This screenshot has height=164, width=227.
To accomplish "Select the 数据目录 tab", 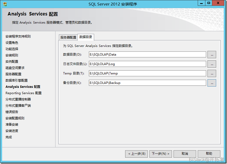I will tap(86, 37).
